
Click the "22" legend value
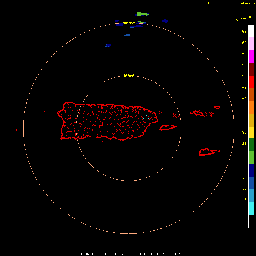tap(244, 155)
